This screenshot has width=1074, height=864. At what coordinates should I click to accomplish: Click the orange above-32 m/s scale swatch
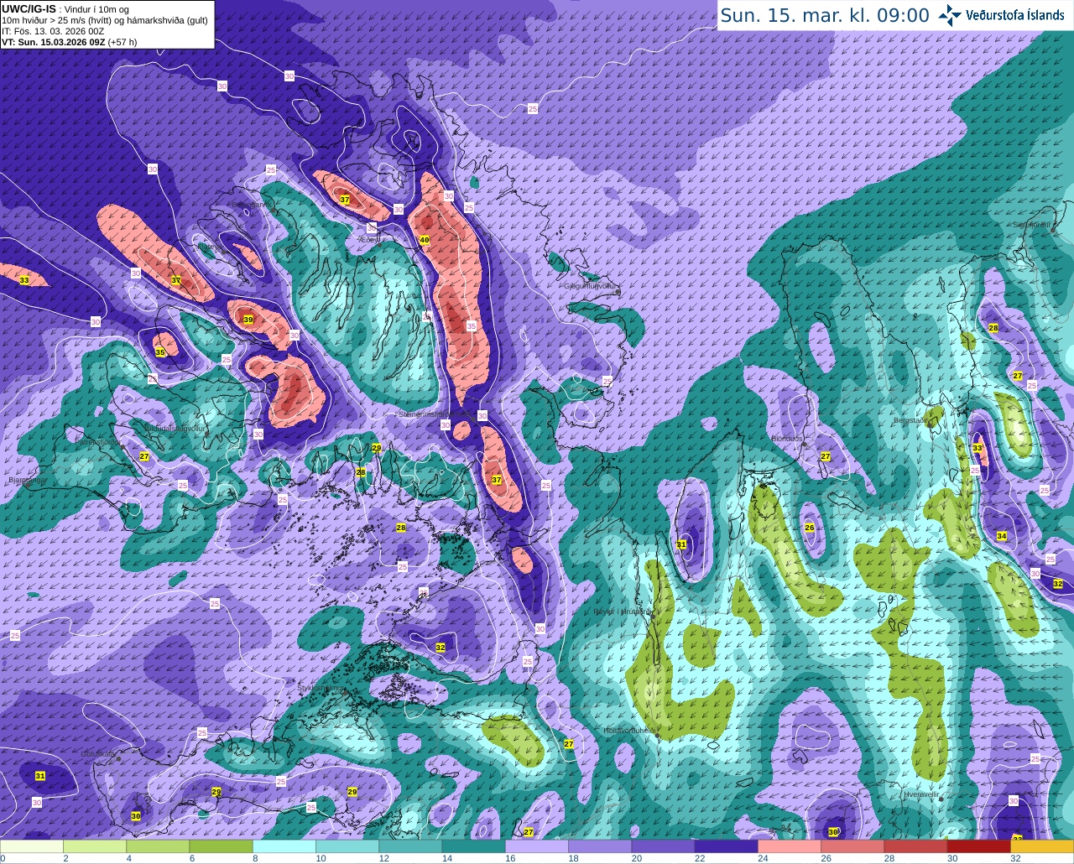click(1042, 846)
